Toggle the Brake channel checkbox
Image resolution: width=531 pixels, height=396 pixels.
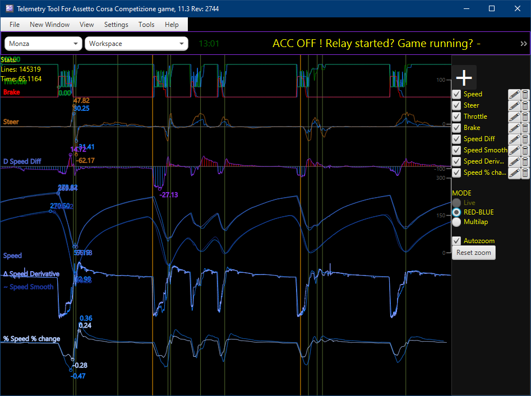[x=456, y=128]
